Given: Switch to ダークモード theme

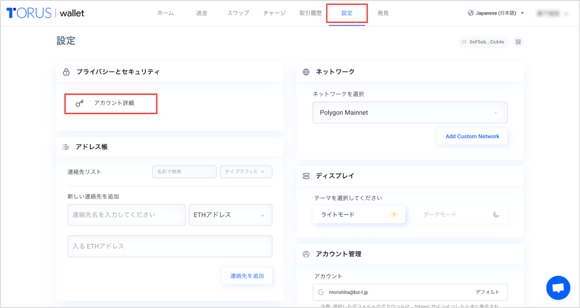Looking at the screenshot, I should coord(462,214).
